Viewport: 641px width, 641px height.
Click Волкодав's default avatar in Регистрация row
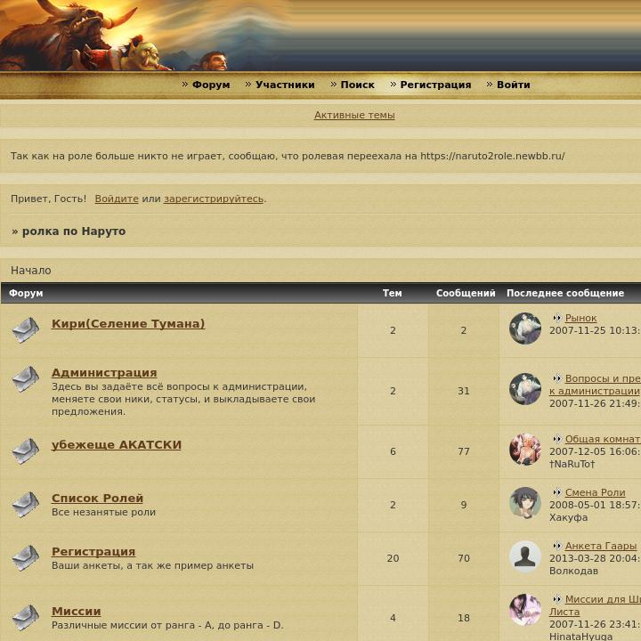point(525,556)
